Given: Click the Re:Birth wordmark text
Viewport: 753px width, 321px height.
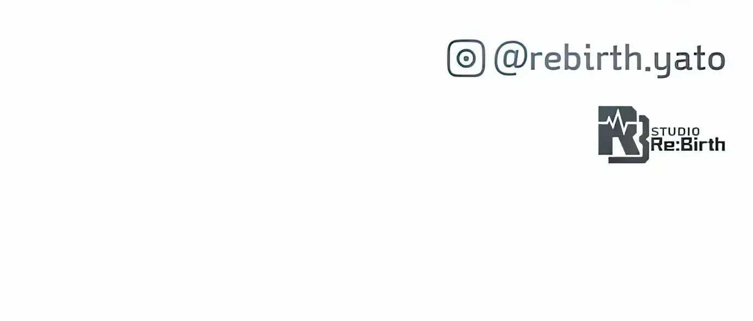Looking at the screenshot, I should (688, 144).
